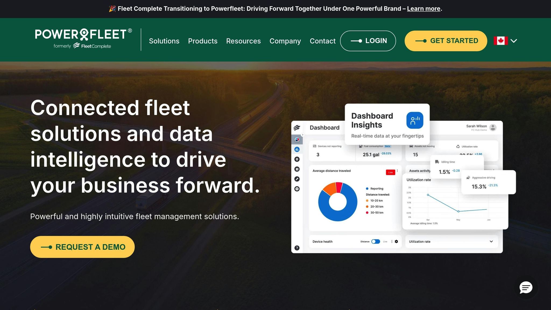The width and height of the screenshot is (551, 310).
Task: Click the LOGIN button
Action: (368, 41)
